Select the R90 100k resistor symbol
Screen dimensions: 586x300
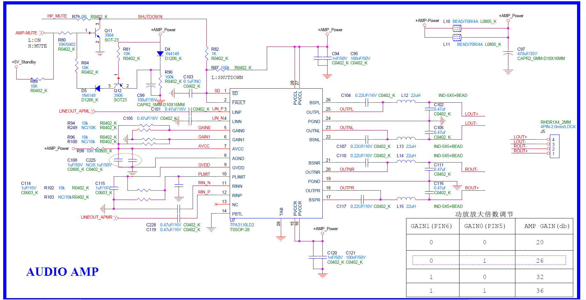(x=160, y=81)
